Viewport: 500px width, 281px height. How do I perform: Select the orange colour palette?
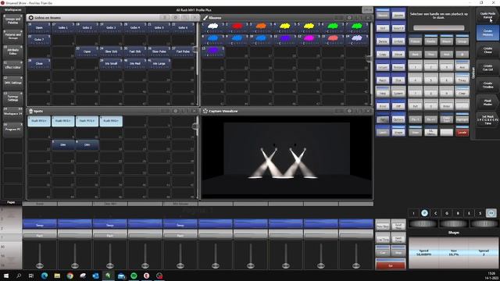261,28
